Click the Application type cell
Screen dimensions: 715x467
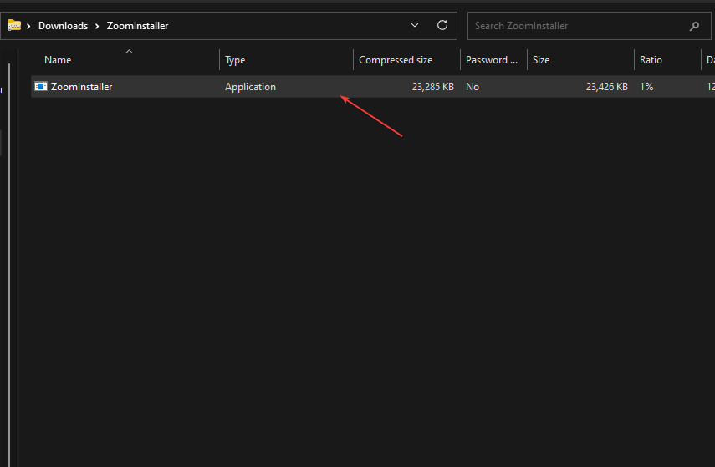click(x=250, y=87)
